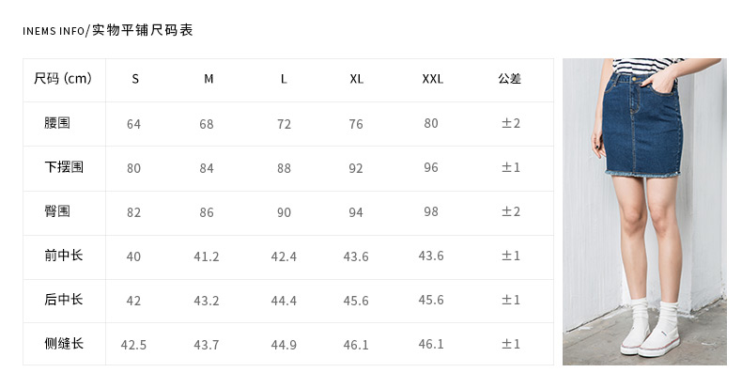The height and width of the screenshot is (388, 742).
Task: Click the 公差 tolerance column header
Action: [510, 79]
